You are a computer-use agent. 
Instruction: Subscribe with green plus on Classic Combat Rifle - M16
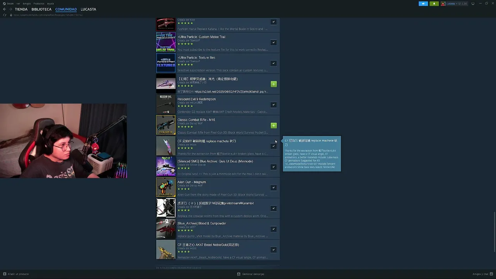[274, 126]
